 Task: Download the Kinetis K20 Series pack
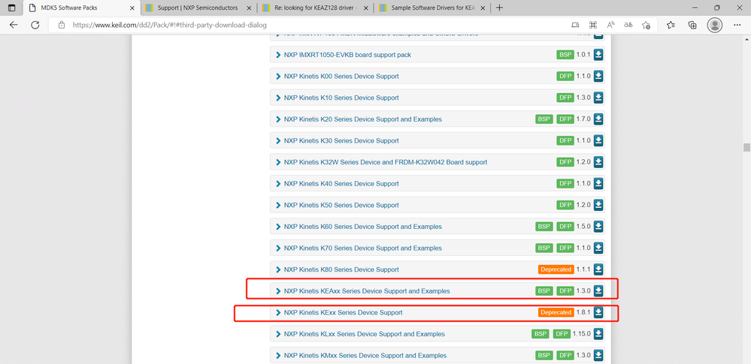pyautogui.click(x=598, y=119)
